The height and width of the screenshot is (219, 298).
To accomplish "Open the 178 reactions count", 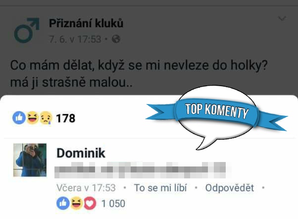I will pyautogui.click(x=66, y=118).
